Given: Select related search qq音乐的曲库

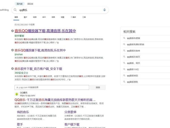Looking at the screenshot, I should coord(133,51).
